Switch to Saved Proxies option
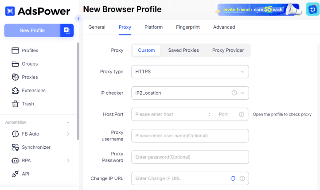The image size is (320, 190). click(x=183, y=50)
